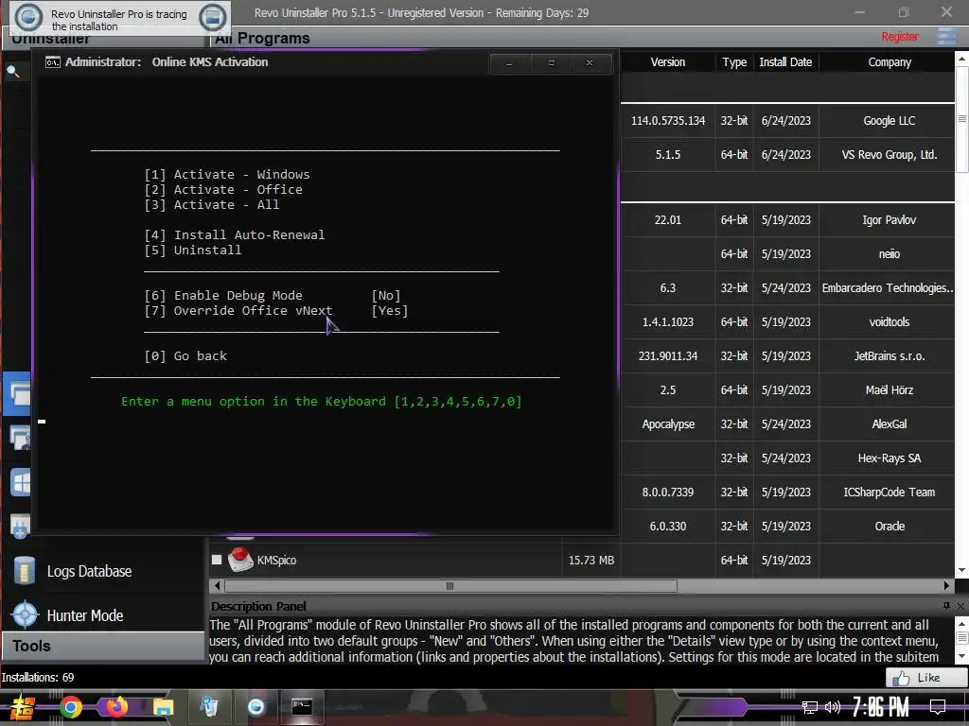The height and width of the screenshot is (726, 969).
Task: Click the left tracing icon in Revo tracing banner
Action: [28, 18]
